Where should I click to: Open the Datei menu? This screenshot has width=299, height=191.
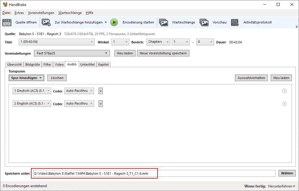(x=6, y=13)
